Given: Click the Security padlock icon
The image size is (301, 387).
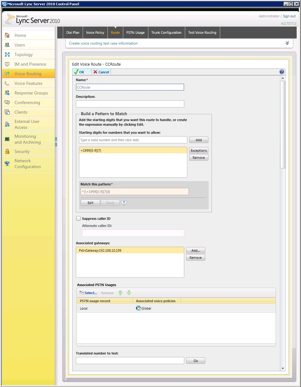Looking at the screenshot, I should pos(7,151).
